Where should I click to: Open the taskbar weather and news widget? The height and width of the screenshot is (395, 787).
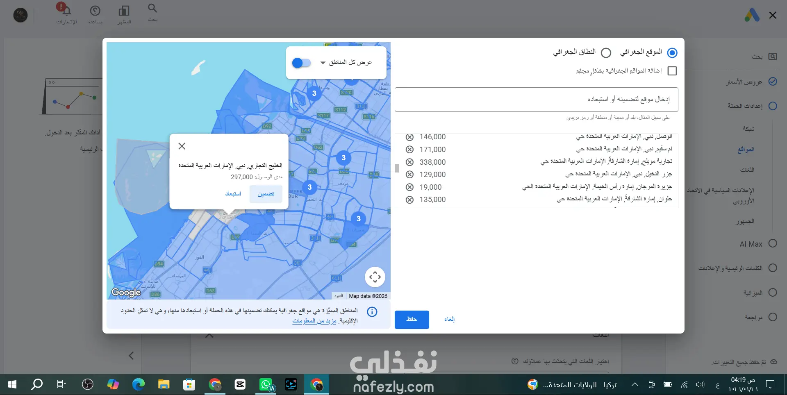point(573,384)
